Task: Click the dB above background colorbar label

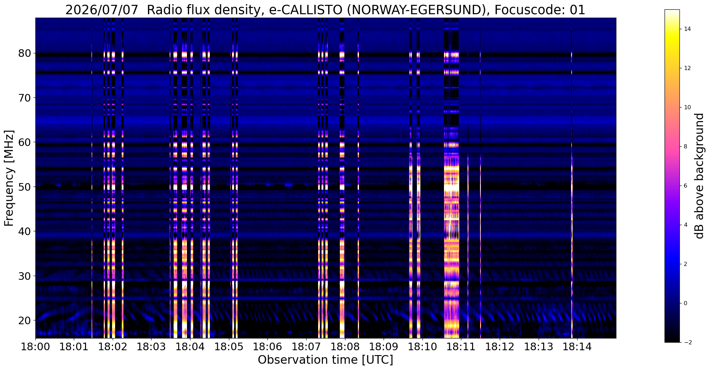Action: 700,176
